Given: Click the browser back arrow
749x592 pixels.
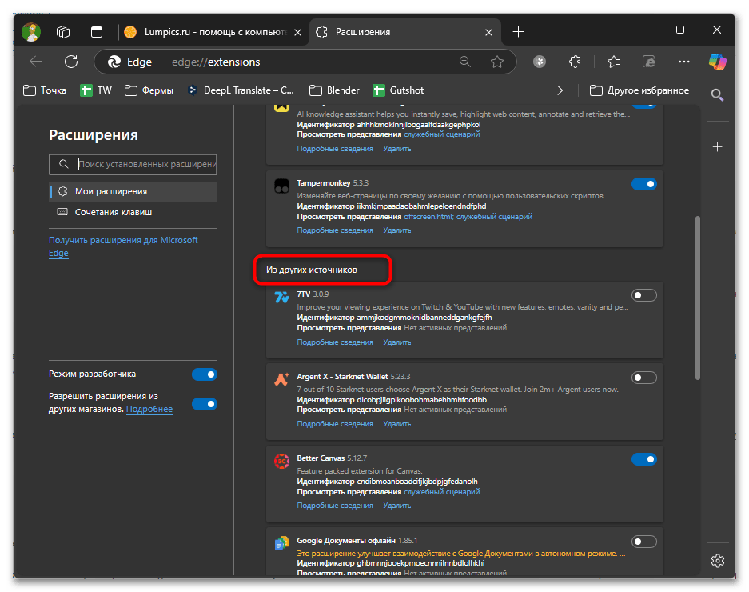Looking at the screenshot, I should pos(36,62).
